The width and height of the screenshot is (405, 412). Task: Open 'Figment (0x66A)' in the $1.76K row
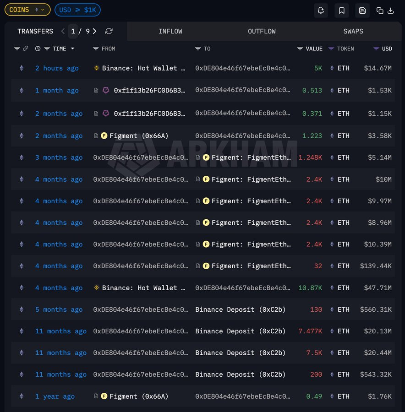pyautogui.click(x=139, y=396)
